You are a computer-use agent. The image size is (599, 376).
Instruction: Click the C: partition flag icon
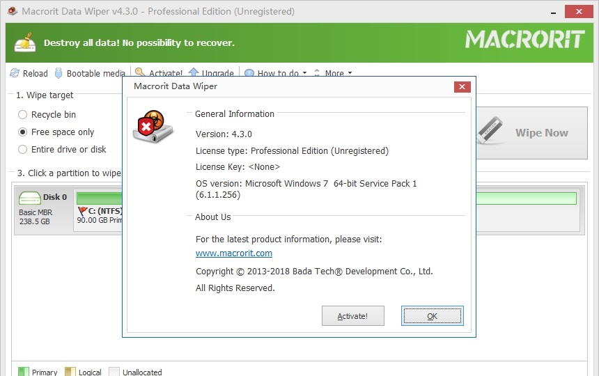tap(82, 211)
